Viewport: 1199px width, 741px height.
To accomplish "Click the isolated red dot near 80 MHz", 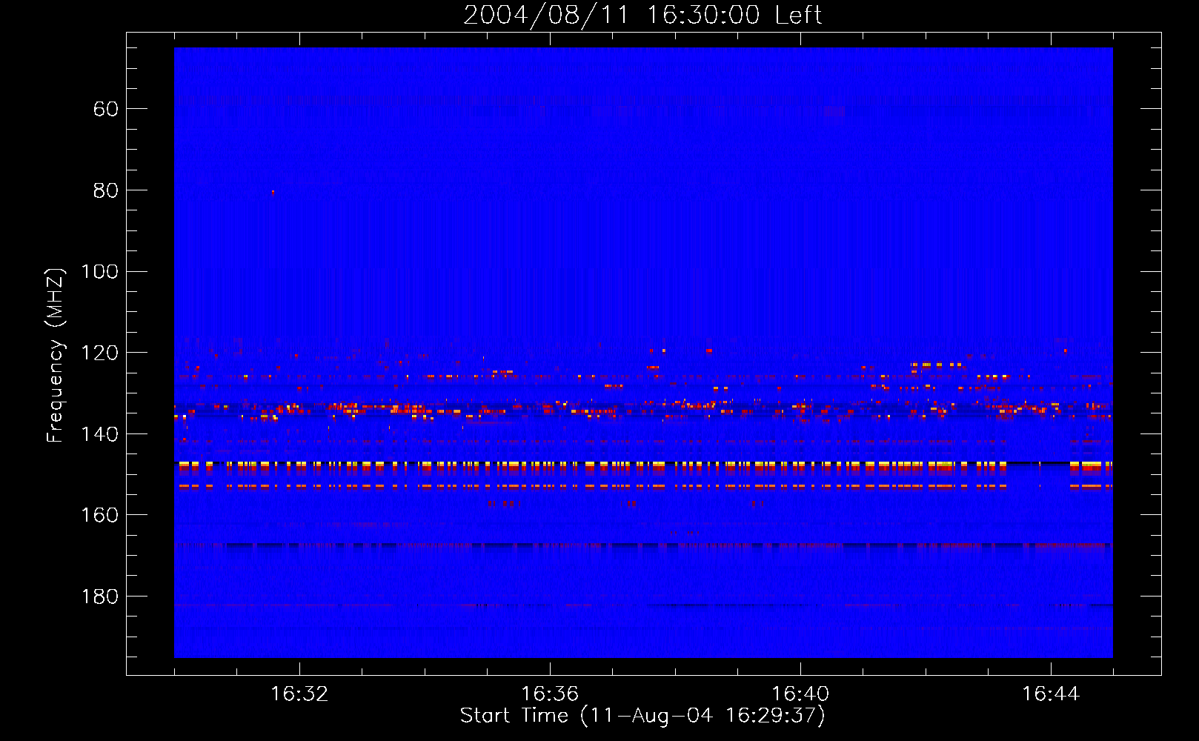I will (273, 192).
